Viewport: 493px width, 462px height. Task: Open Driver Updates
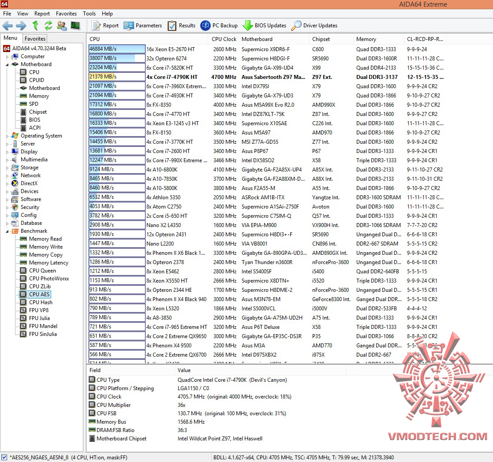click(314, 26)
